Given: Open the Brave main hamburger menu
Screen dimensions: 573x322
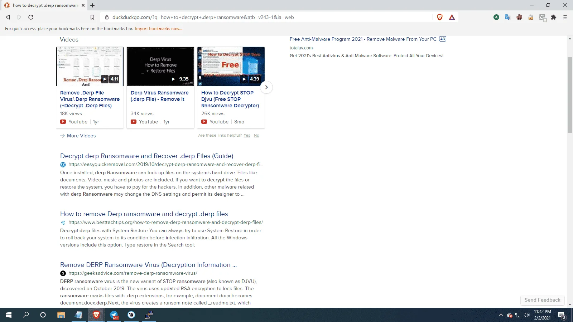Looking at the screenshot, I should pyautogui.click(x=565, y=17).
